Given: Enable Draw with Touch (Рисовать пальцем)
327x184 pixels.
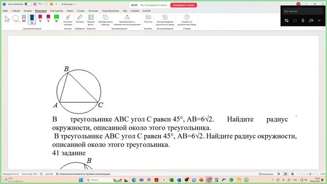Looking at the screenshot, I should click(68, 20).
